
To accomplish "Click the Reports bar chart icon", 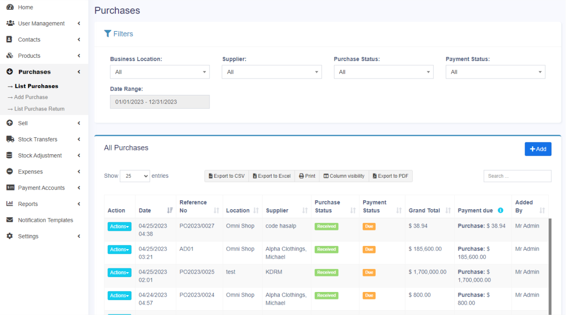I will tap(9, 204).
